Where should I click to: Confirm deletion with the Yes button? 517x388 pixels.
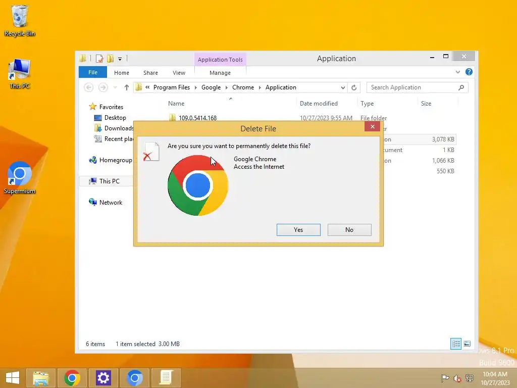coord(298,230)
